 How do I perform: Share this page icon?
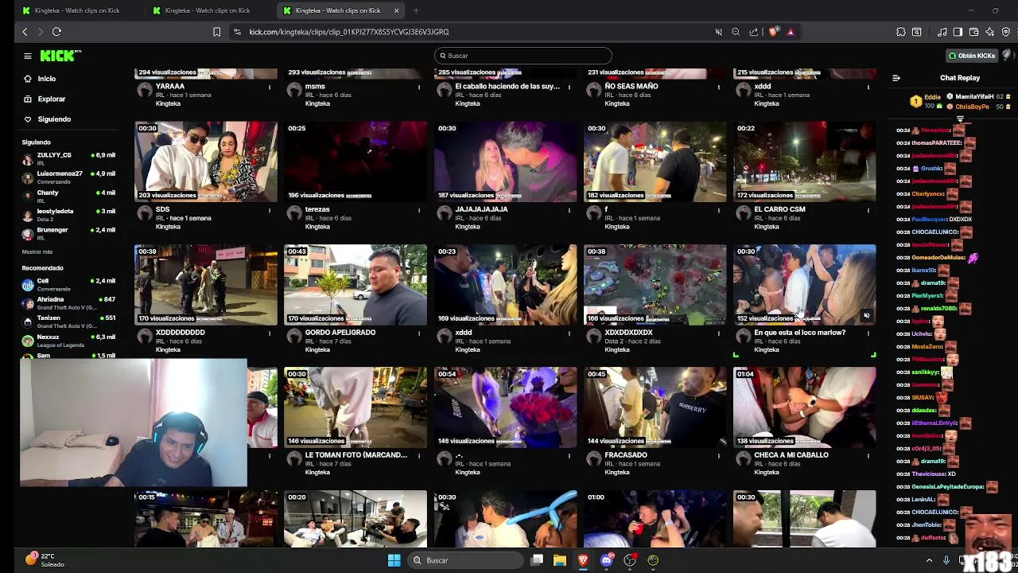[x=753, y=32]
